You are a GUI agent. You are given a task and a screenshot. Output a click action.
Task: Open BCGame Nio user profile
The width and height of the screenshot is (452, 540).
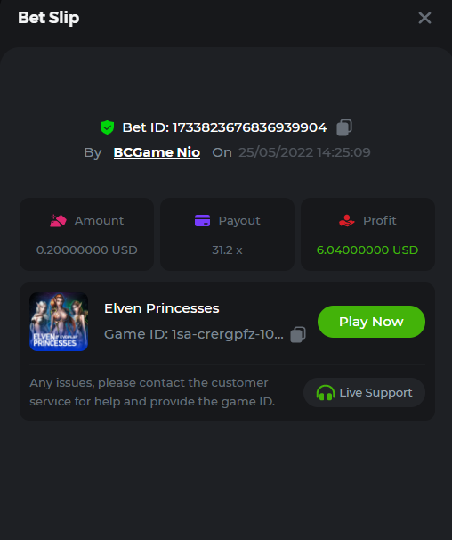tap(157, 152)
